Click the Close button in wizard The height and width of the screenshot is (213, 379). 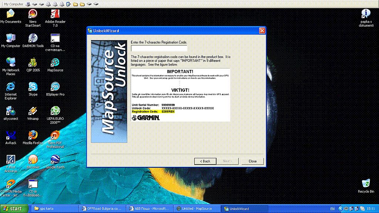click(252, 161)
